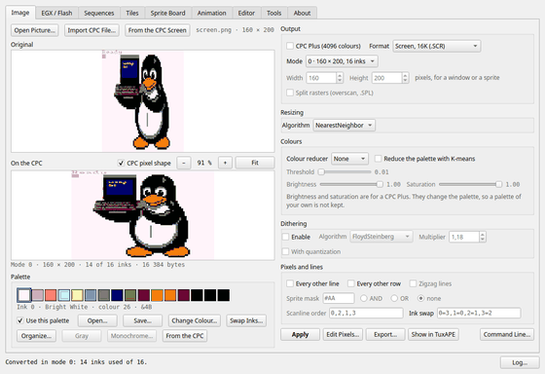Select the none radio button
The width and height of the screenshot is (545, 374).
tap(420, 298)
